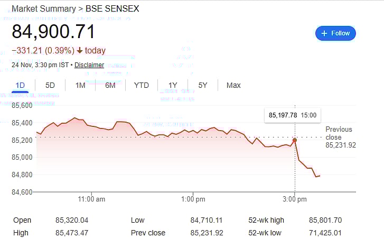This screenshot has height=247, width=384.
Task: Click the Open price value 85,320.04
Action: pyautogui.click(x=72, y=220)
